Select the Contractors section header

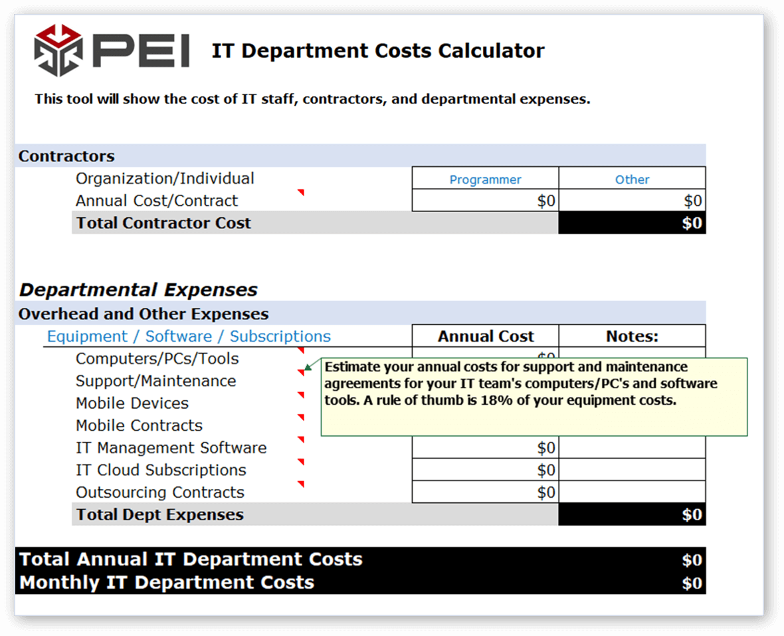point(361,156)
